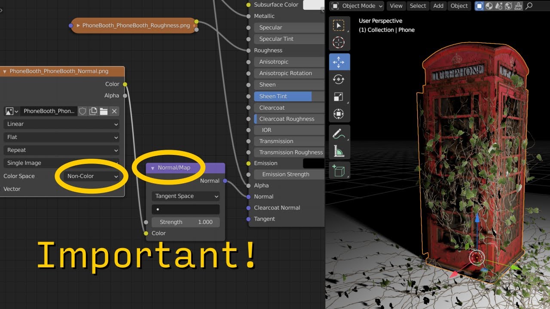Open the View menu in viewport
The width and height of the screenshot is (550, 309).
[x=396, y=6]
